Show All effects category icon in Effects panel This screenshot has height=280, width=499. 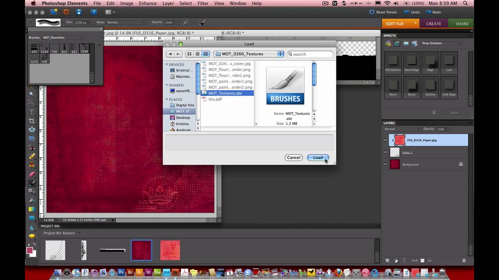click(x=415, y=44)
